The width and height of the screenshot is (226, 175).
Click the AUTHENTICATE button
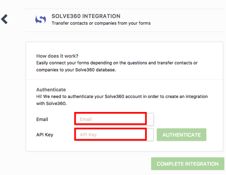(182, 135)
